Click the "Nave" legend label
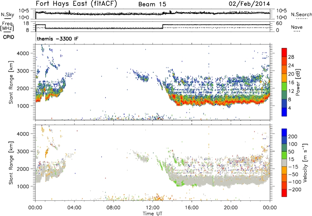Viewport: 312px width, 216px height. coord(297,27)
